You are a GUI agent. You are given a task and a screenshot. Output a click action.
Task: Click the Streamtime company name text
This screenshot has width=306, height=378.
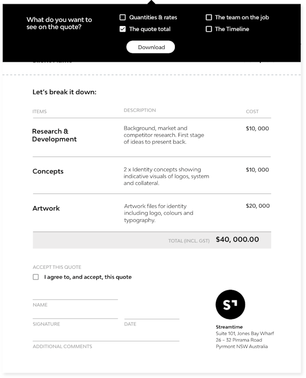229,327
